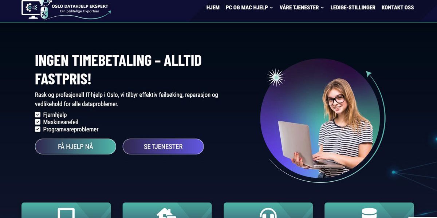Click the starburst sparkle icon near the photo
Screen dimensions: 437x218
click(276, 77)
